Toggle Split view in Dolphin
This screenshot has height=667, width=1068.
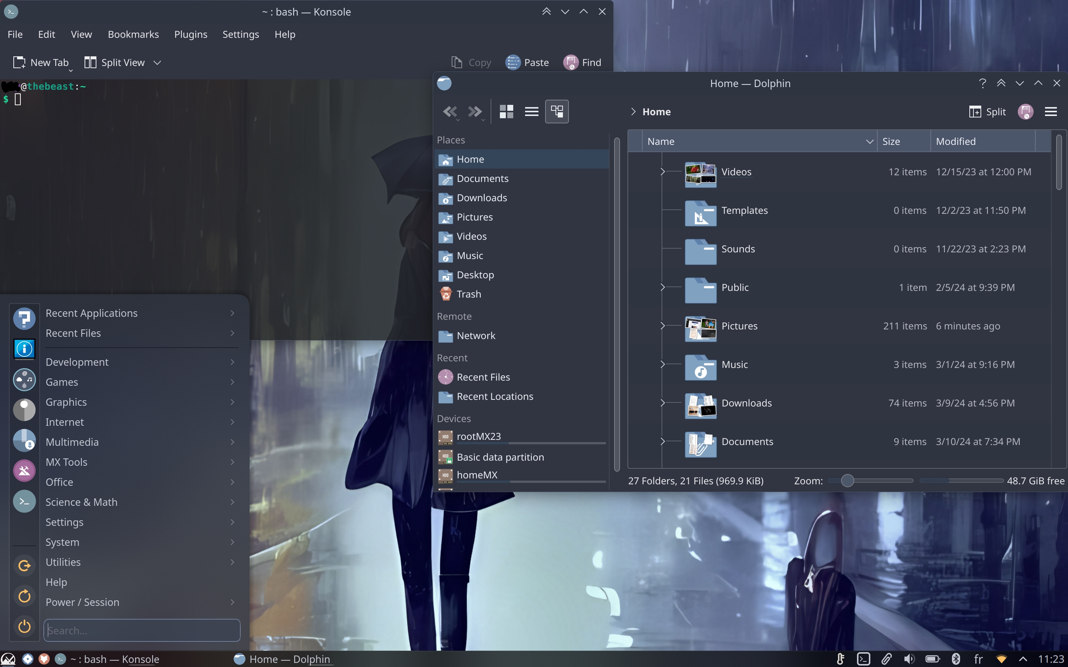click(988, 112)
